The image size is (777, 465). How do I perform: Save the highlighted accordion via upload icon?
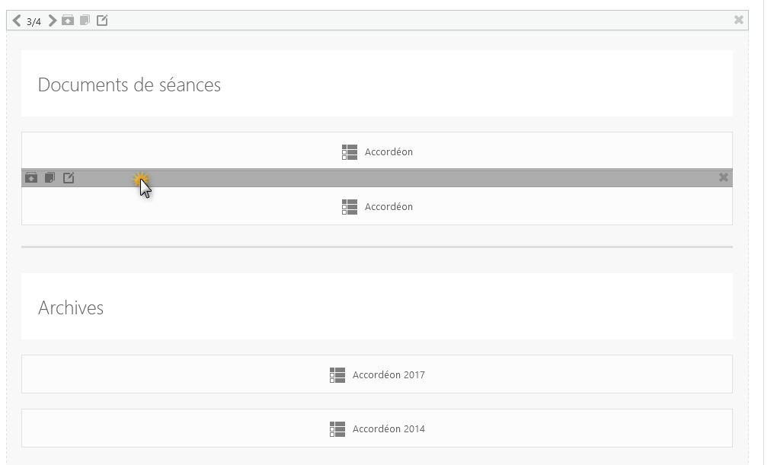pyautogui.click(x=31, y=178)
